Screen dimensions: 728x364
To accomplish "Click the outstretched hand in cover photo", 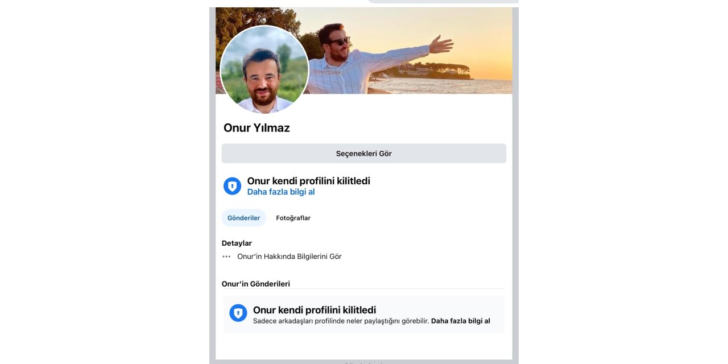I will (x=441, y=44).
